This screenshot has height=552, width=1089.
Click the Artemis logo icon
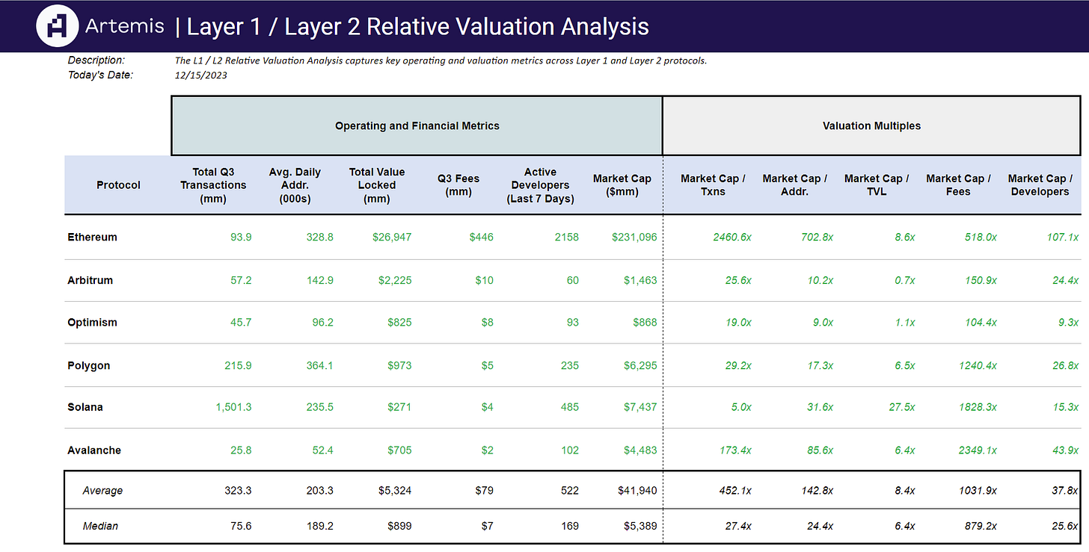click(57, 26)
